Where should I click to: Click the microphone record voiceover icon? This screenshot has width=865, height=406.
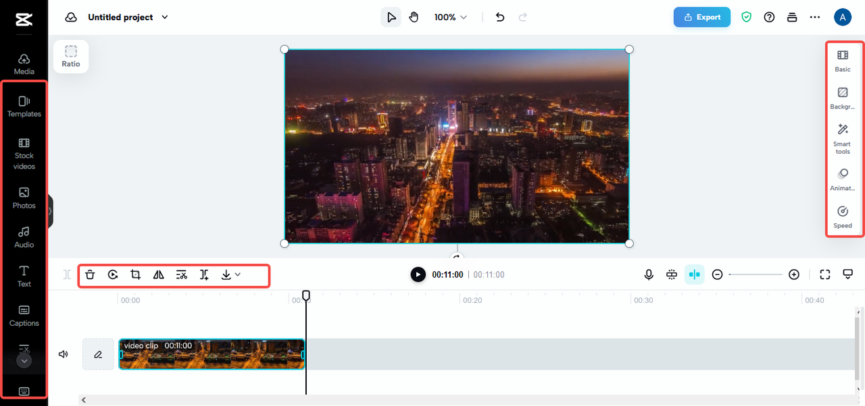tap(649, 274)
